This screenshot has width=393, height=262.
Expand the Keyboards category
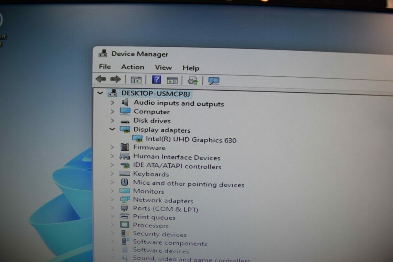[112, 173]
